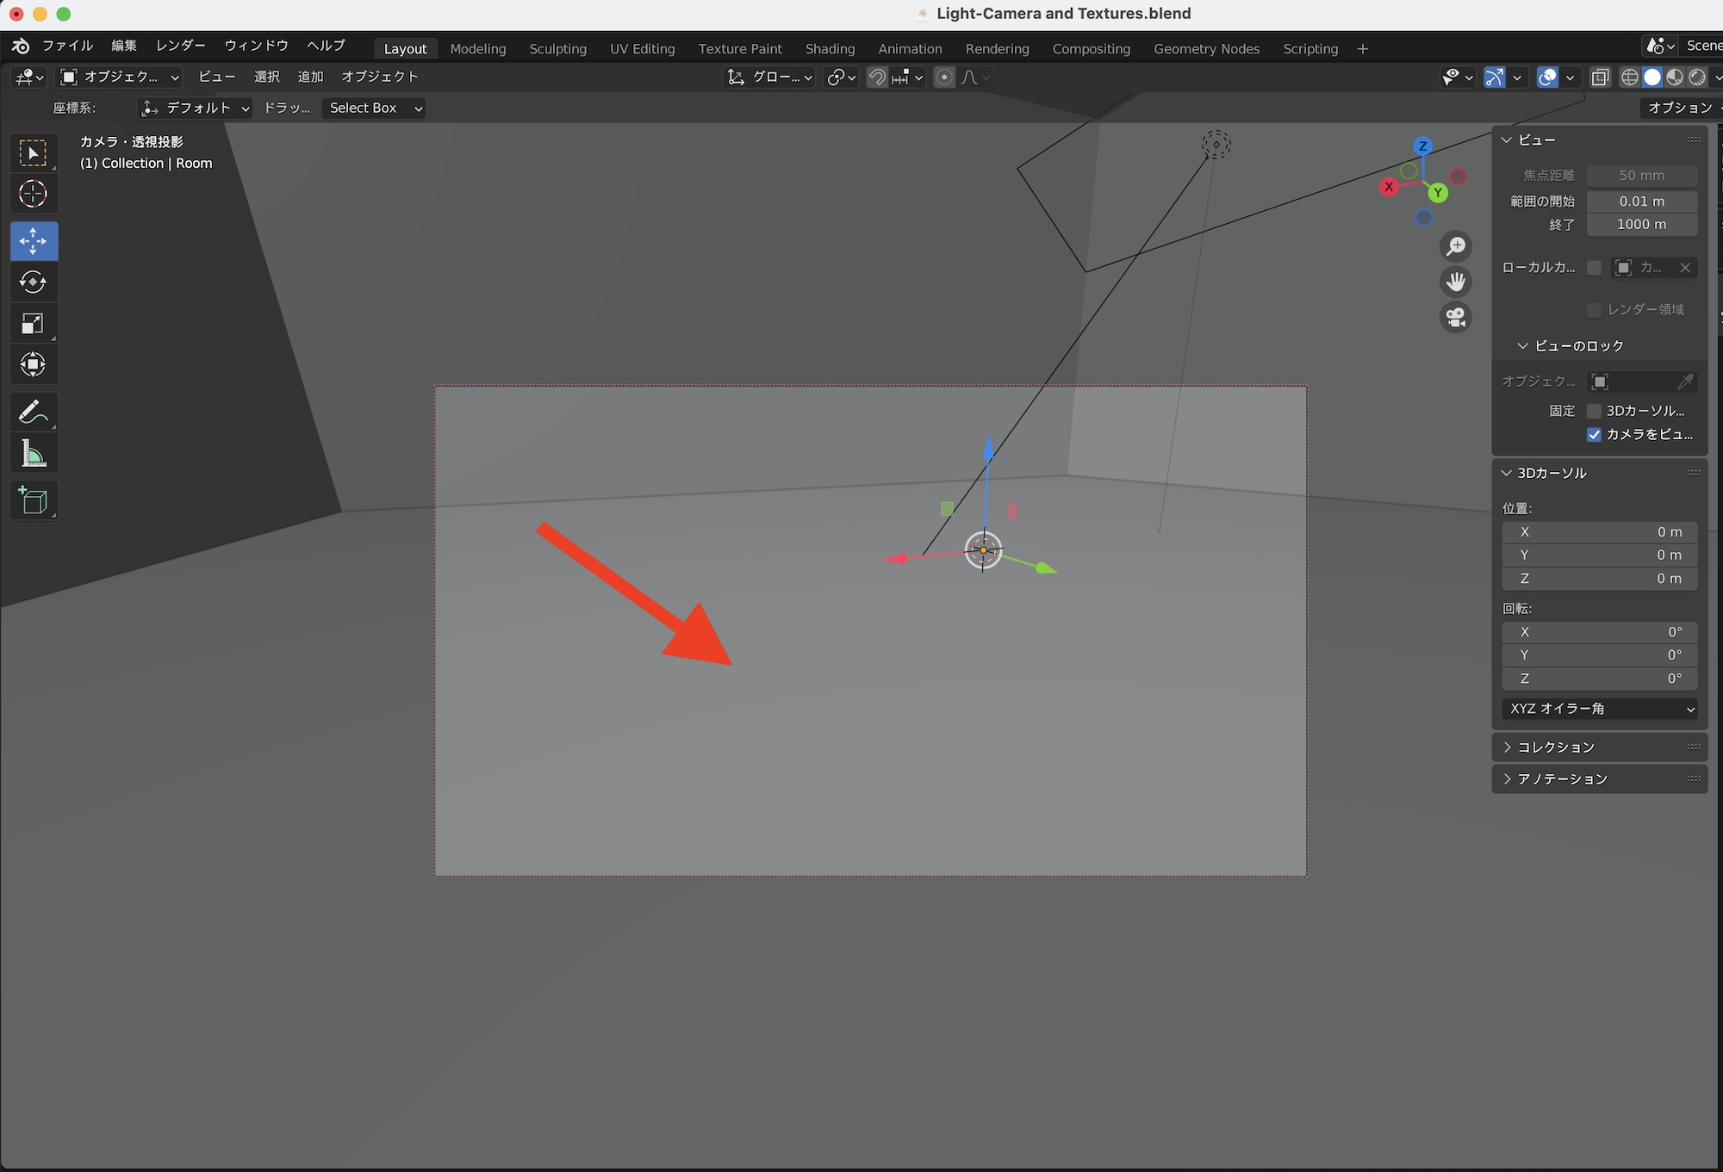
Task: Open the XYZ オイラー角 rotation mode dropdown
Action: click(x=1599, y=709)
